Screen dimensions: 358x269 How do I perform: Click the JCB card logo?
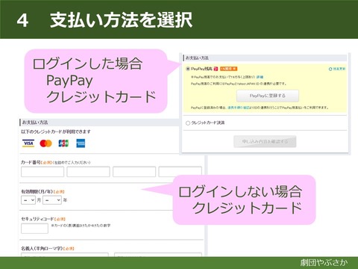(x=63, y=143)
